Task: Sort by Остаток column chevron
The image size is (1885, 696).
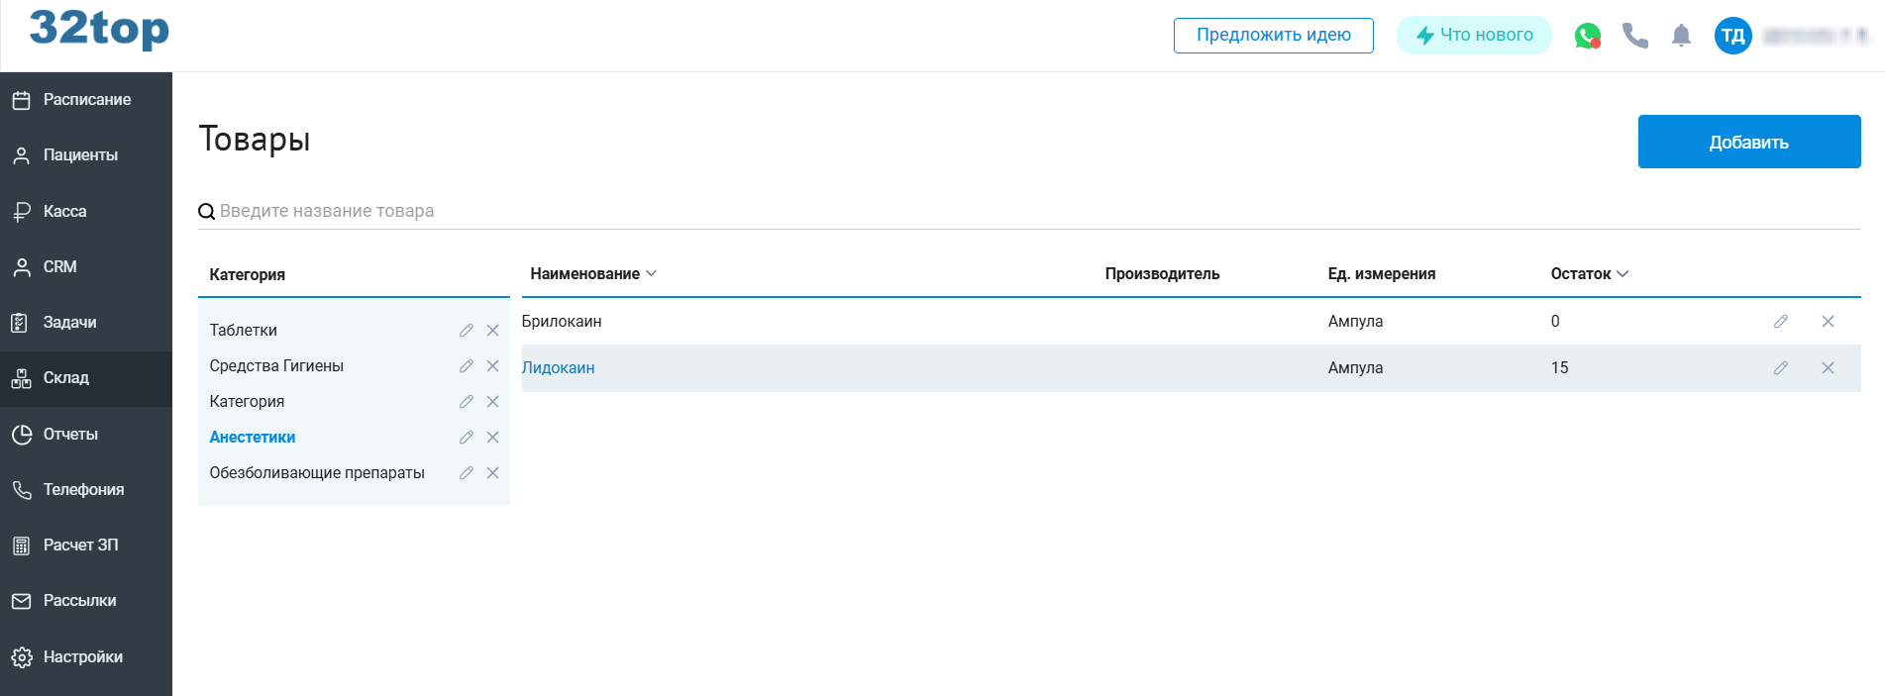Action: point(1623,274)
